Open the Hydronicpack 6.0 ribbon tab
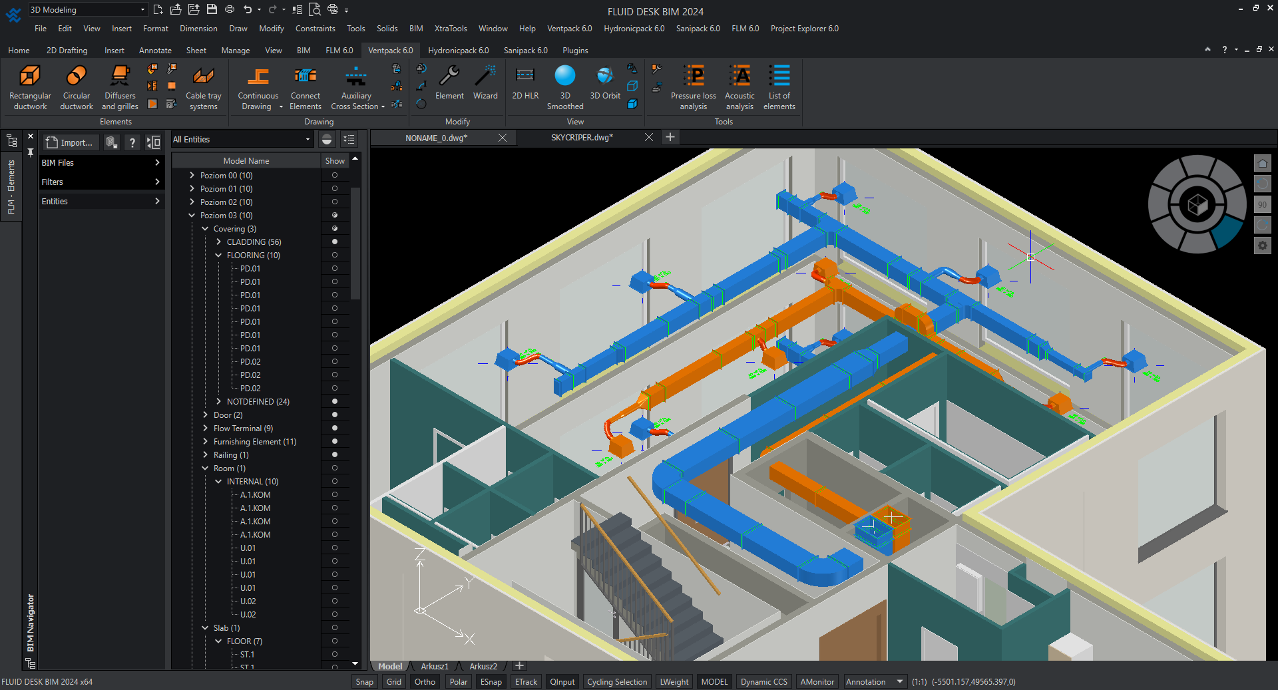The width and height of the screenshot is (1278, 690). point(458,51)
